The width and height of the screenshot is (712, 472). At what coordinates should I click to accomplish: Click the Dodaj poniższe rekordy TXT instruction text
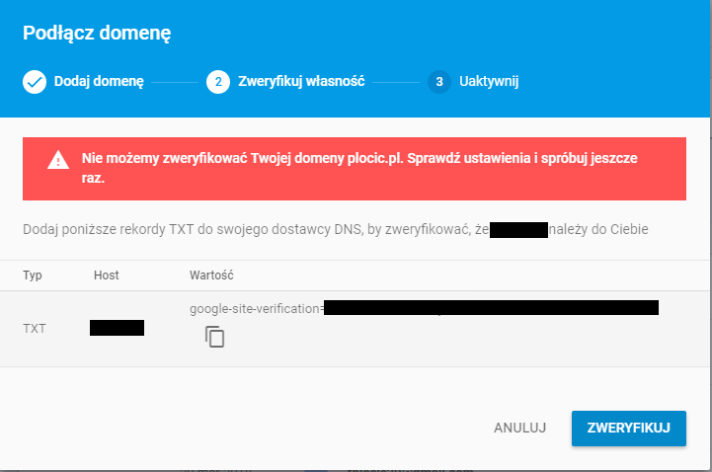tap(336, 229)
